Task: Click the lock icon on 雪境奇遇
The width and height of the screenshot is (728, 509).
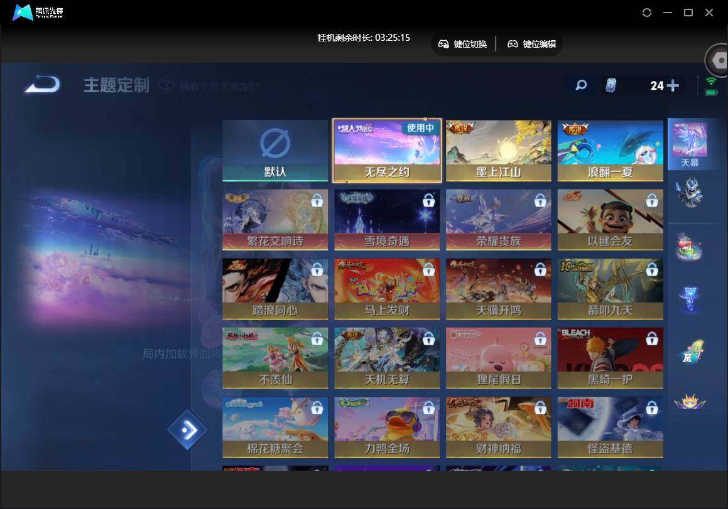Action: click(428, 200)
